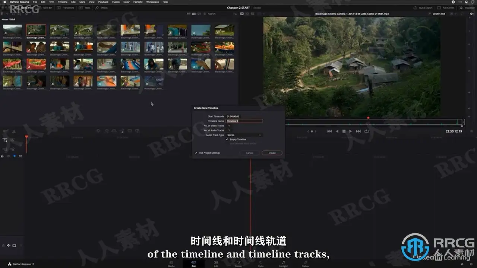Toggle loop playback in the viewer
Image resolution: width=477 pixels, height=268 pixels.
tap(367, 131)
